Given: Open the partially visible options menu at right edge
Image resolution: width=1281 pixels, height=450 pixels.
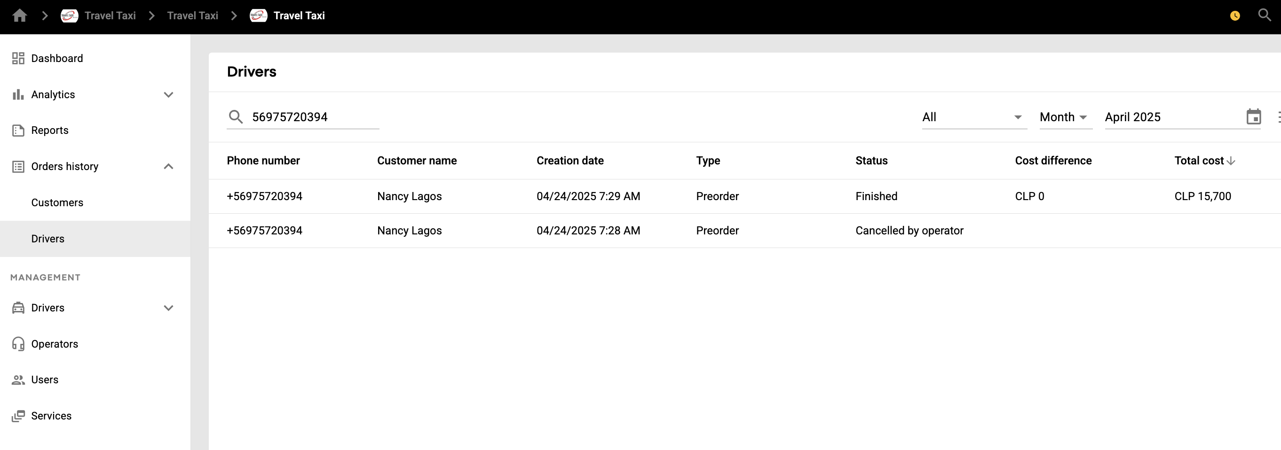Looking at the screenshot, I should 1279,116.
